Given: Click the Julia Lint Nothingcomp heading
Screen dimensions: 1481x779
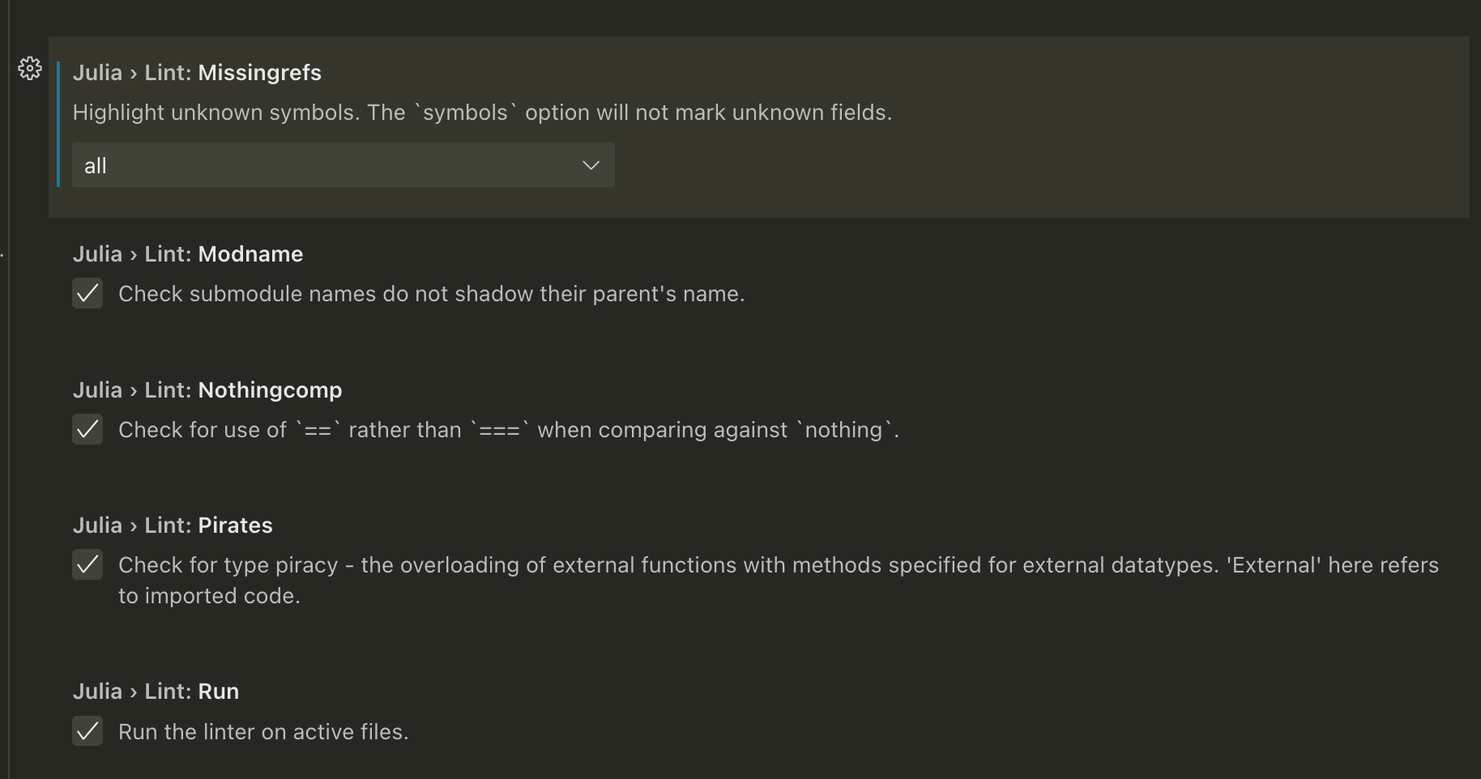Looking at the screenshot, I should pyautogui.click(x=207, y=390).
